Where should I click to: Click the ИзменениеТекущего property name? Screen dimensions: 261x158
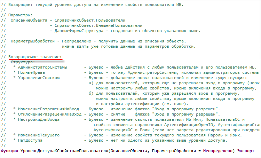[x=39, y=135]
